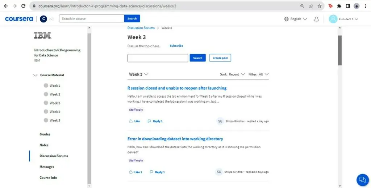Click Shilpa Giridhar replied a day ago

(x=247, y=121)
